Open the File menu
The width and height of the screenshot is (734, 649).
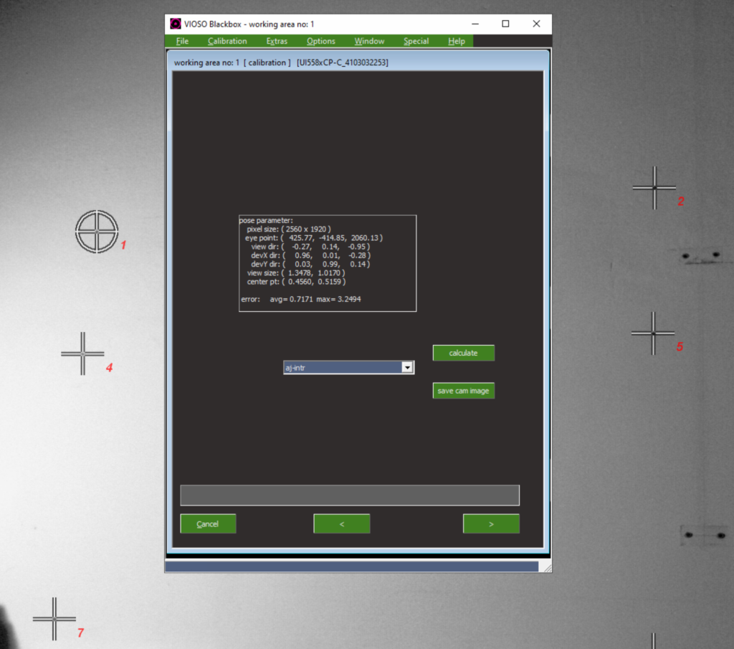(x=182, y=41)
